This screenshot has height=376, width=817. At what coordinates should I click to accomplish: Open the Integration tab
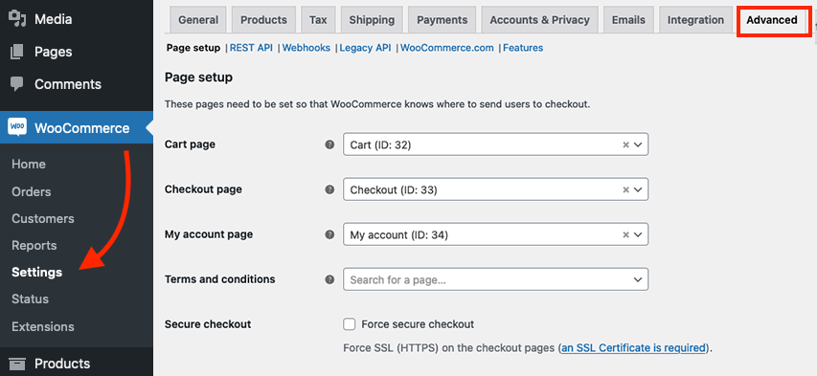point(695,20)
